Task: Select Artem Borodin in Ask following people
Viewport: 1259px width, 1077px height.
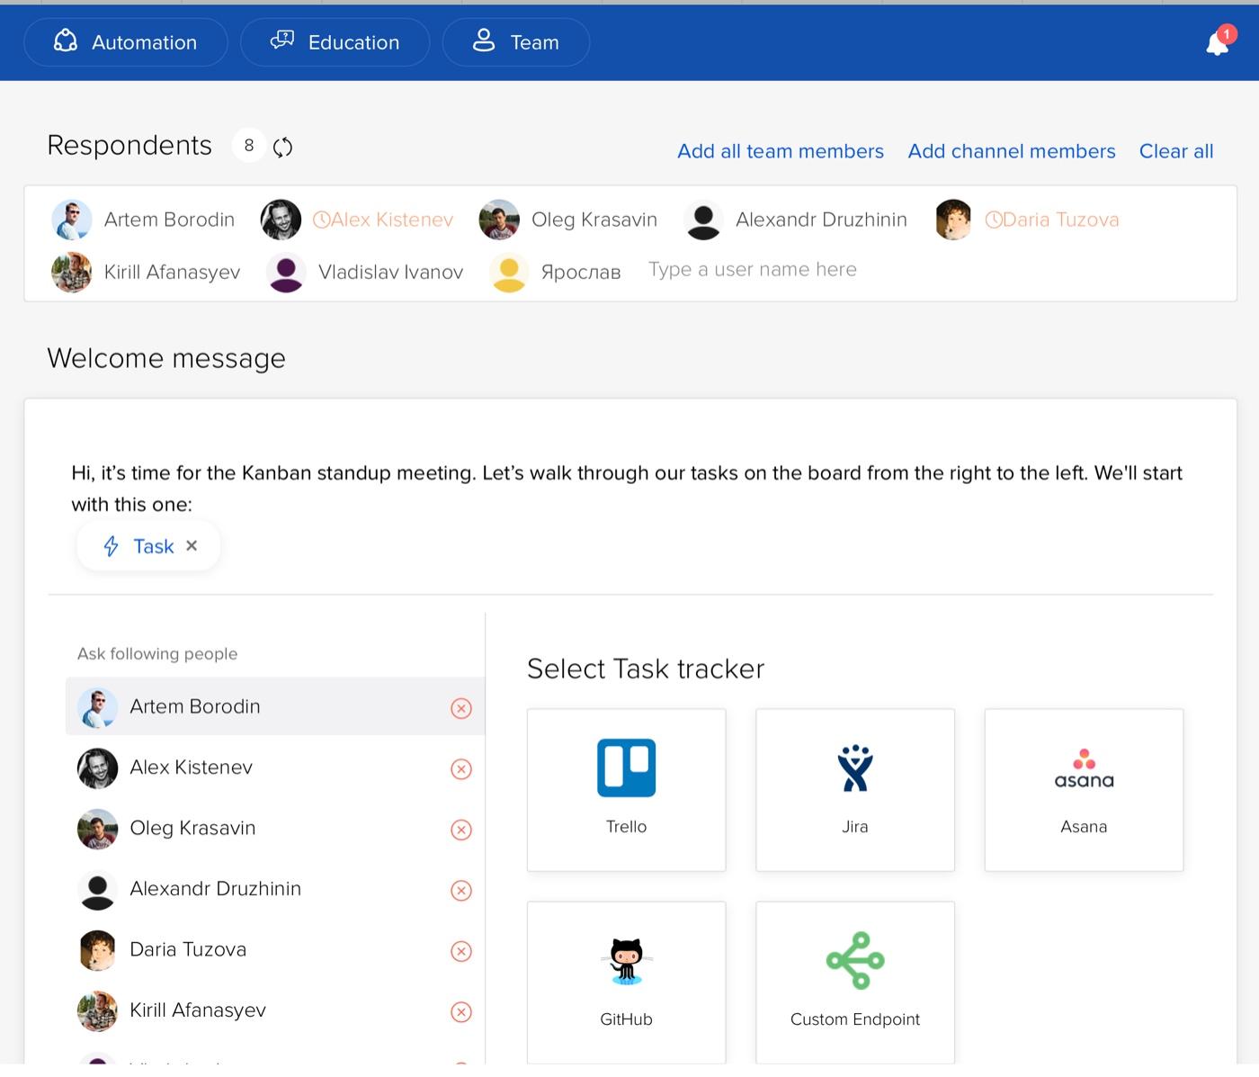Action: 275,706
